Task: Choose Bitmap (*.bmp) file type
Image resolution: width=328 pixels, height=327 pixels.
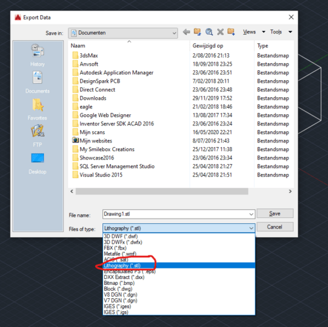Action: (179, 283)
